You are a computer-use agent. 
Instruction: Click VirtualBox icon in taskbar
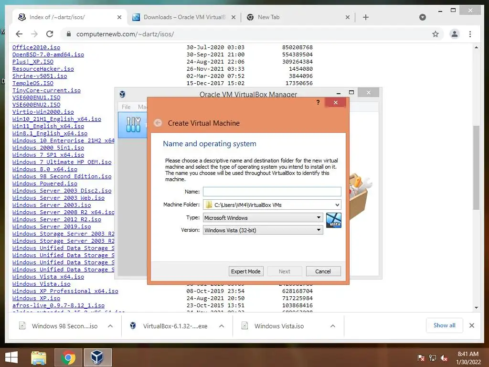coord(97,357)
